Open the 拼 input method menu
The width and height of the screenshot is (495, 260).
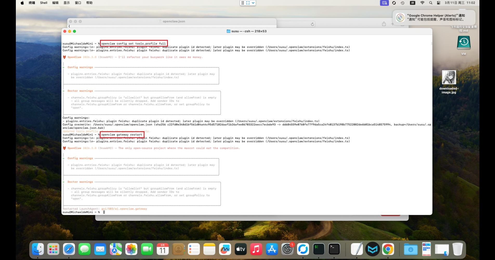point(412,3)
